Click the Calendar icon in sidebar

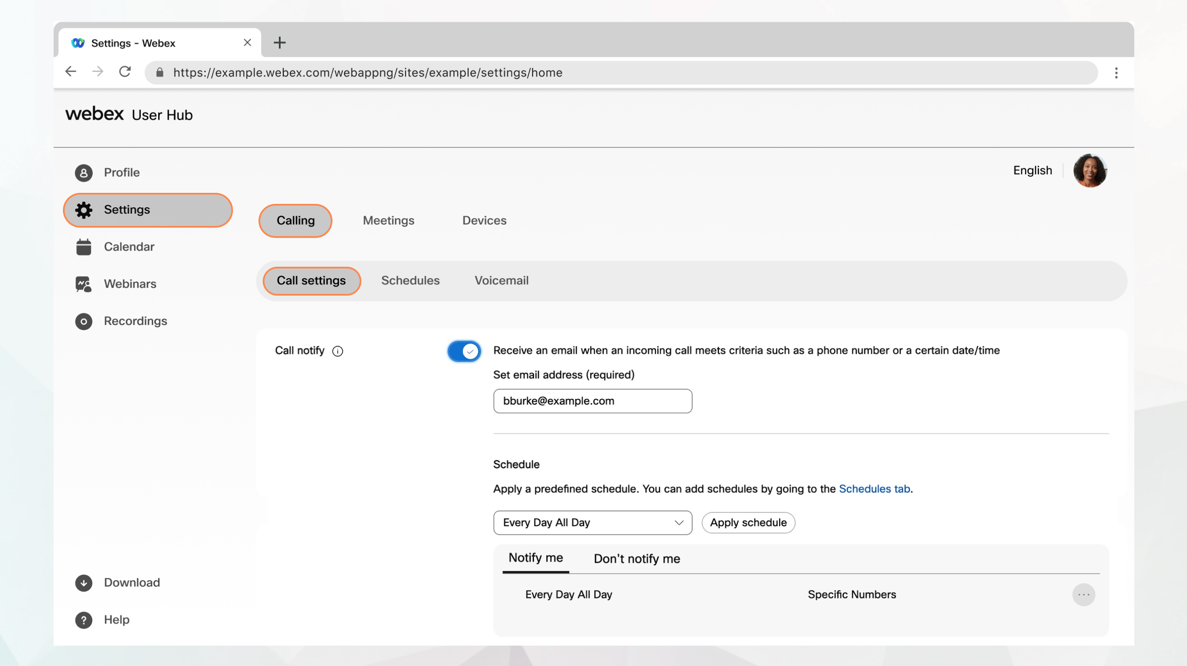click(x=83, y=247)
